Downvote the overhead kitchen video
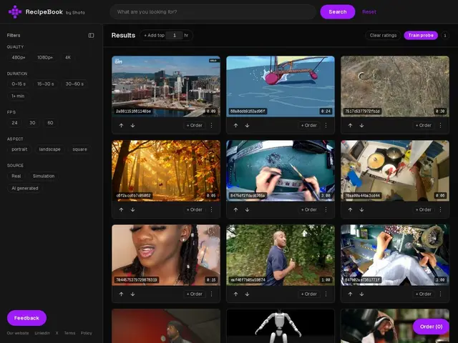Screen dimensions: 458x343 coord(361,209)
